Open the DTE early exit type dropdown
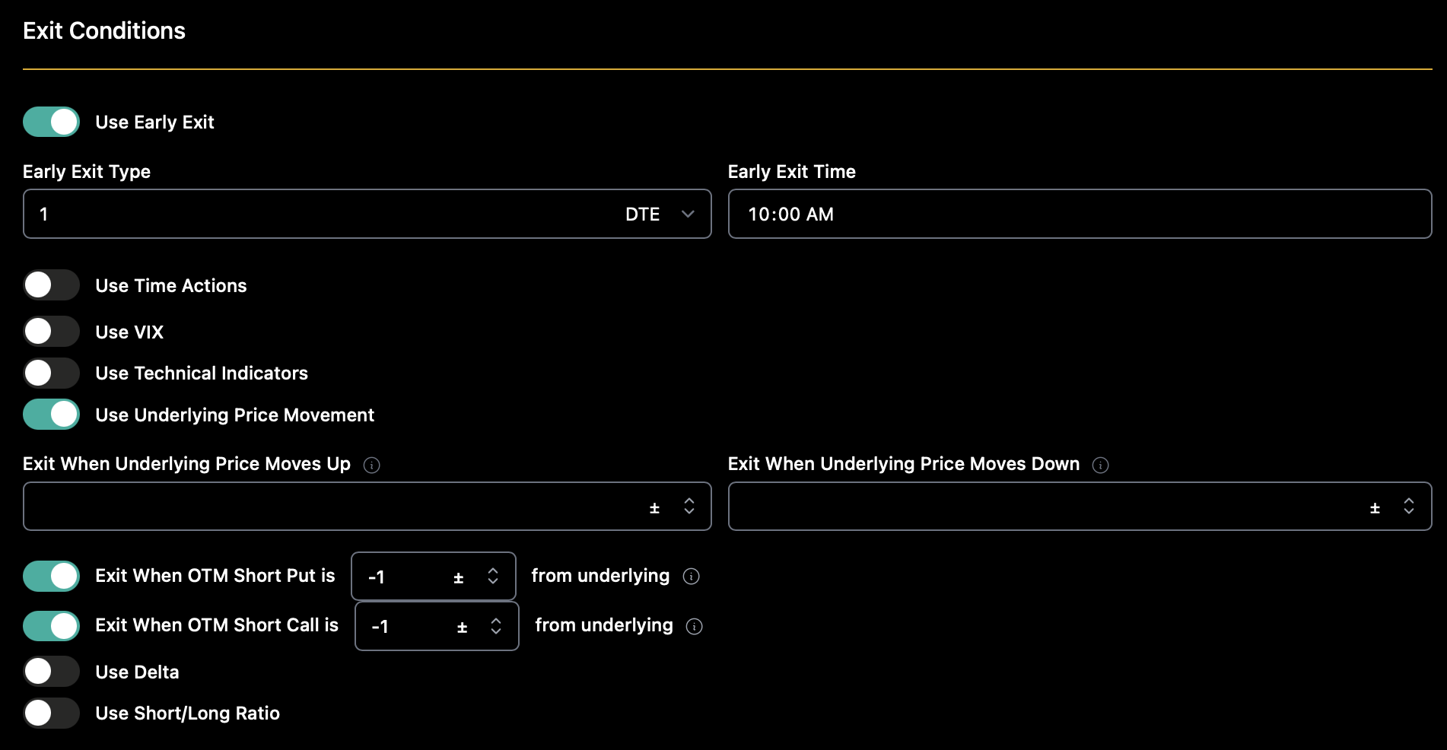The height and width of the screenshot is (750, 1447). click(x=659, y=215)
